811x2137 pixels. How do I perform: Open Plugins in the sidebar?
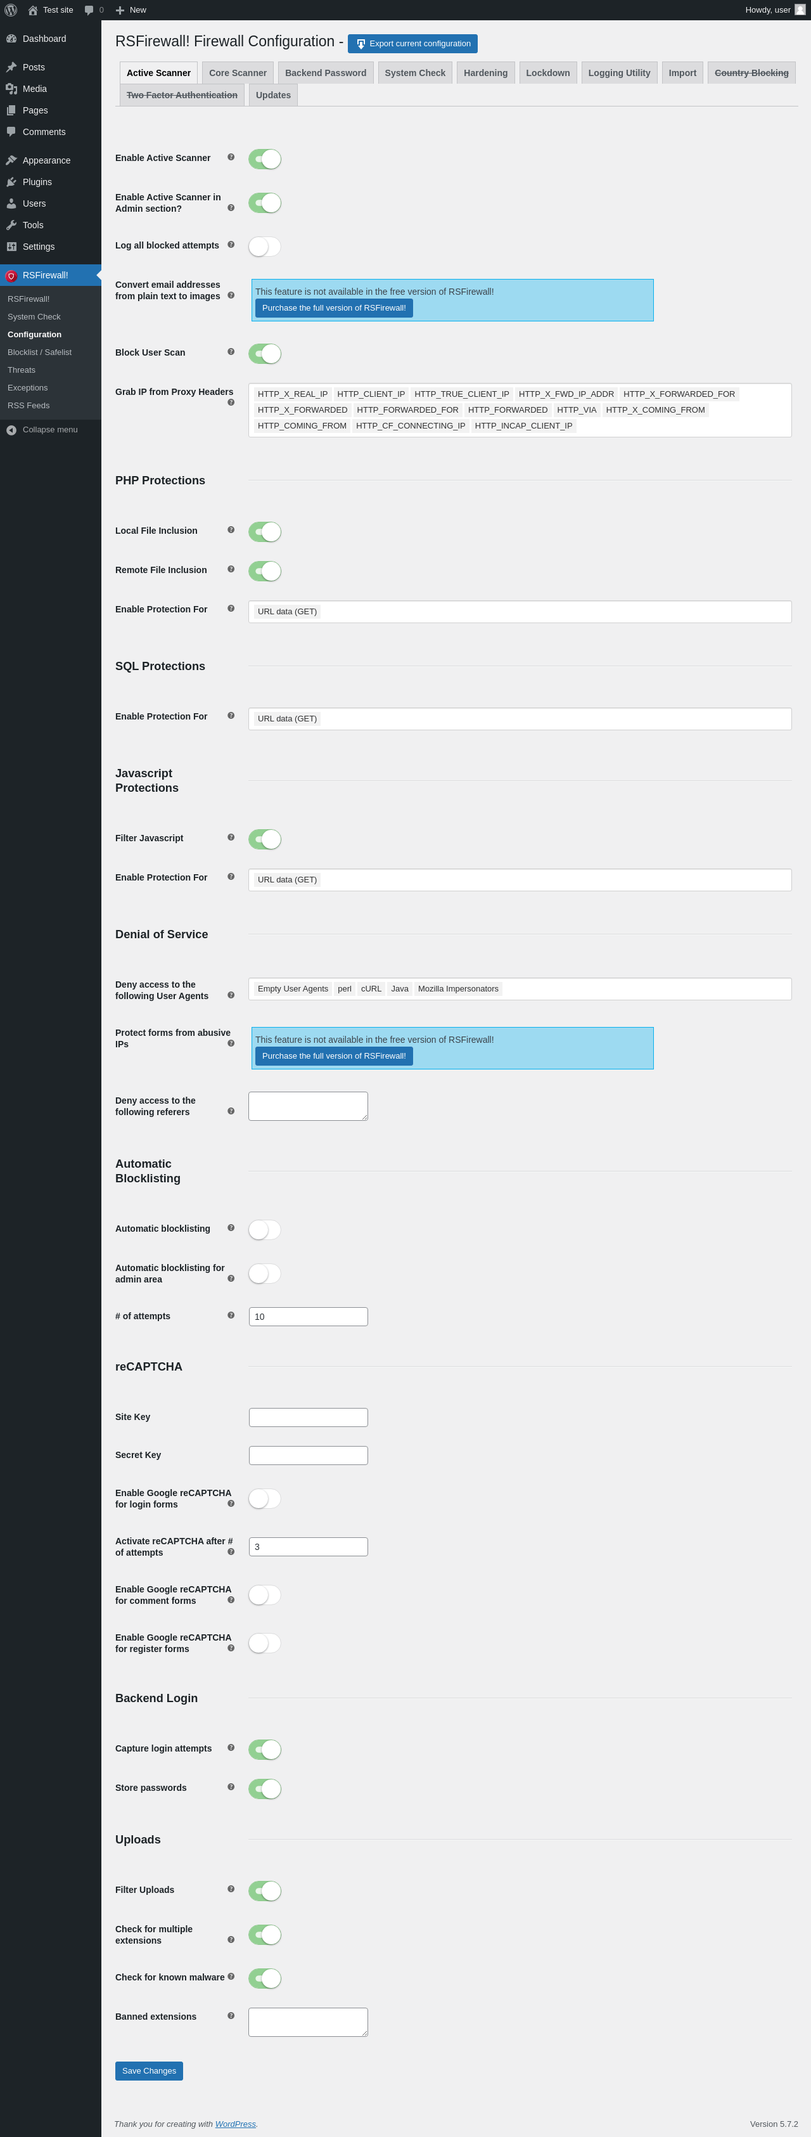[x=51, y=182]
